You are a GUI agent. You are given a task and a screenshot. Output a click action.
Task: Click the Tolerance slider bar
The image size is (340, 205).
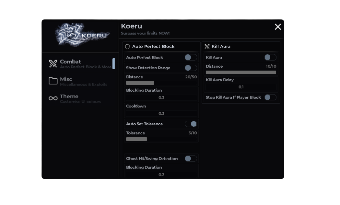click(x=161, y=139)
